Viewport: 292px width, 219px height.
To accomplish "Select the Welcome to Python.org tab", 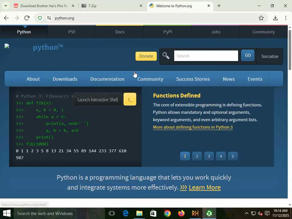I will 180,6.
